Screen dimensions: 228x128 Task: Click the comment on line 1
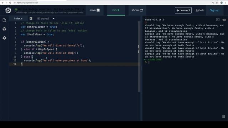pyautogui.click(x=52, y=23)
